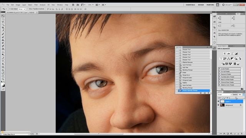Select the Horizontal Type tool

tap(3, 61)
